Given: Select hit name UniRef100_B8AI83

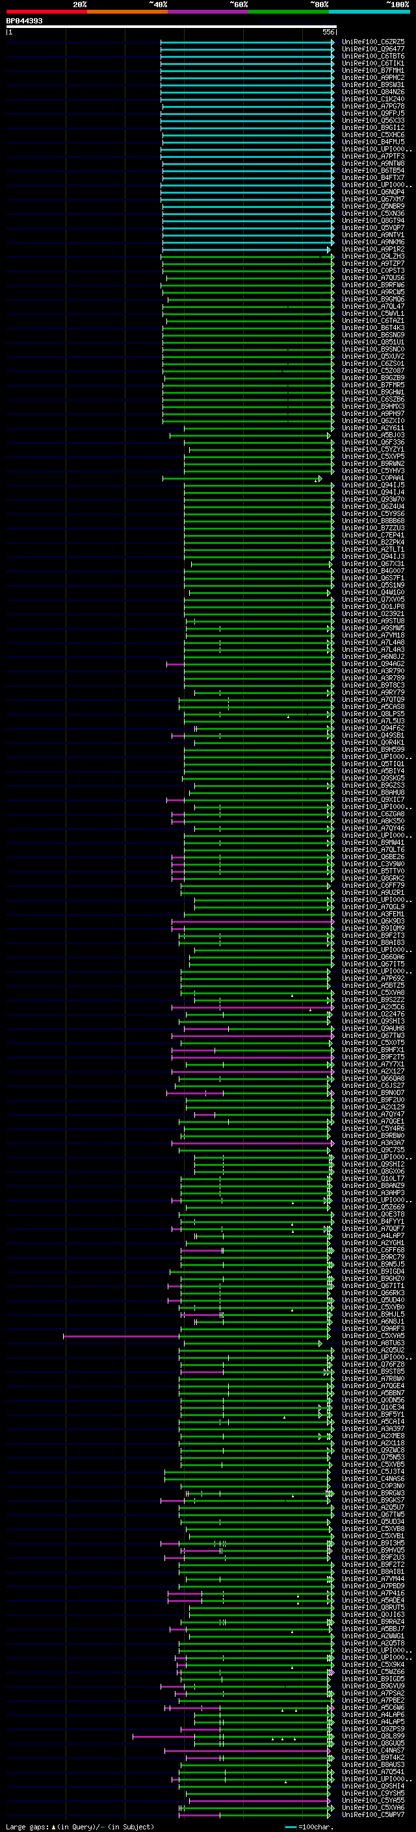Looking at the screenshot, I should click(373, 943).
